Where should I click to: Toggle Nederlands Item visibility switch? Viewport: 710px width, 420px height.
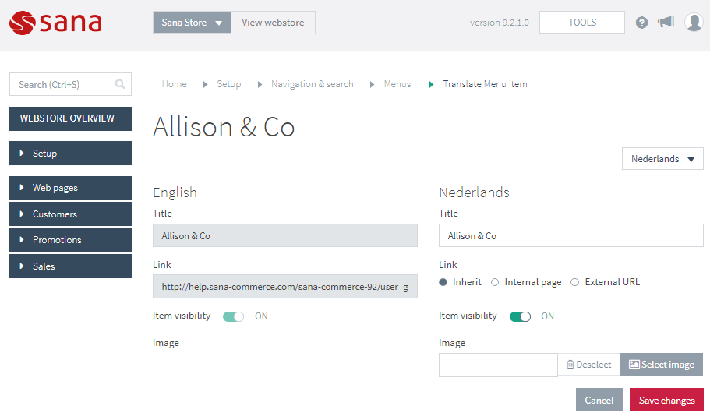[x=520, y=316]
